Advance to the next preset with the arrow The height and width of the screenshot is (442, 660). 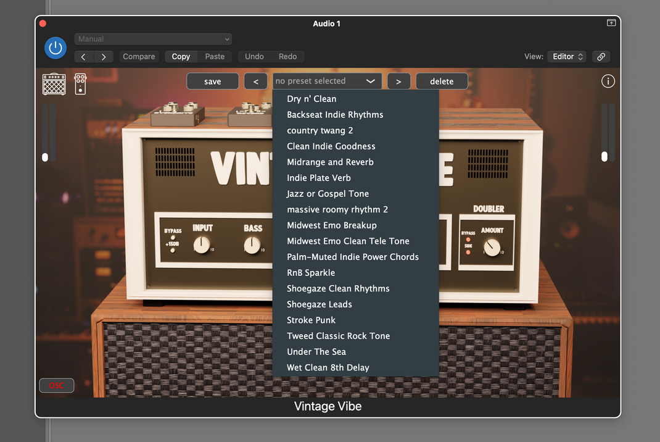[x=399, y=80]
